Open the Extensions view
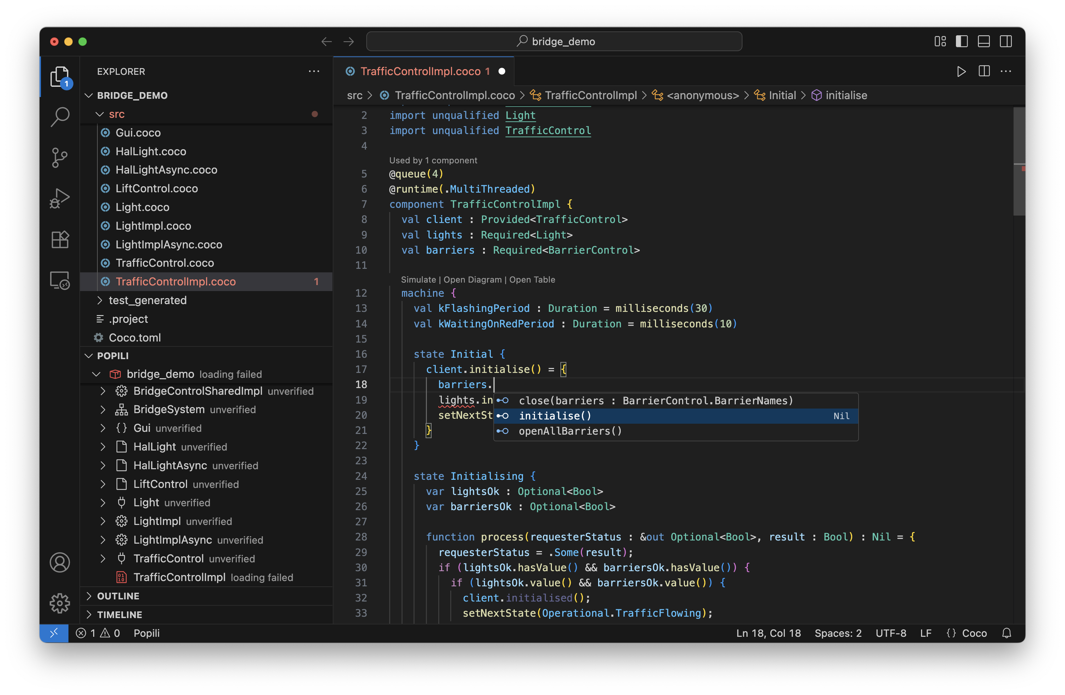Image resolution: width=1065 pixels, height=695 pixels. [x=60, y=240]
